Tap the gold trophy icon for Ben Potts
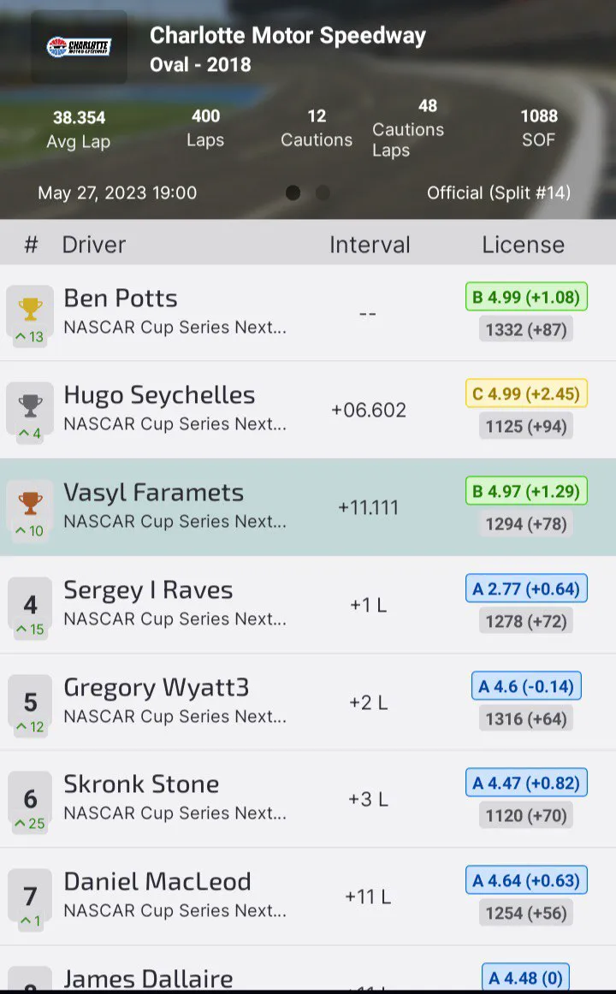Viewport: 616px width, 994px height. point(30,309)
